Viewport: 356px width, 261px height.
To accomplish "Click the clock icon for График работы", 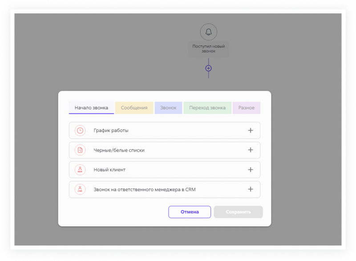I will click(80, 131).
